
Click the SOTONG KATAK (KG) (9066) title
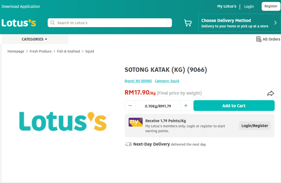pyautogui.click(x=166, y=70)
